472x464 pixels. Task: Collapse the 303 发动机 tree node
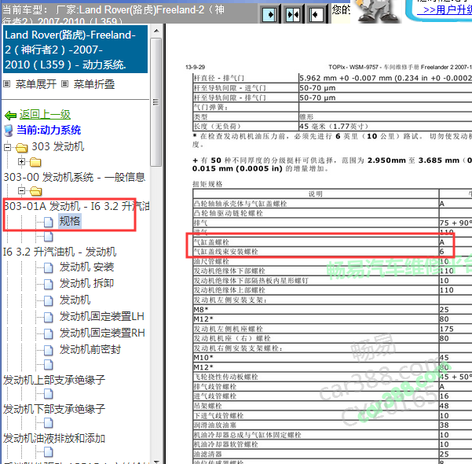[x=7, y=147]
